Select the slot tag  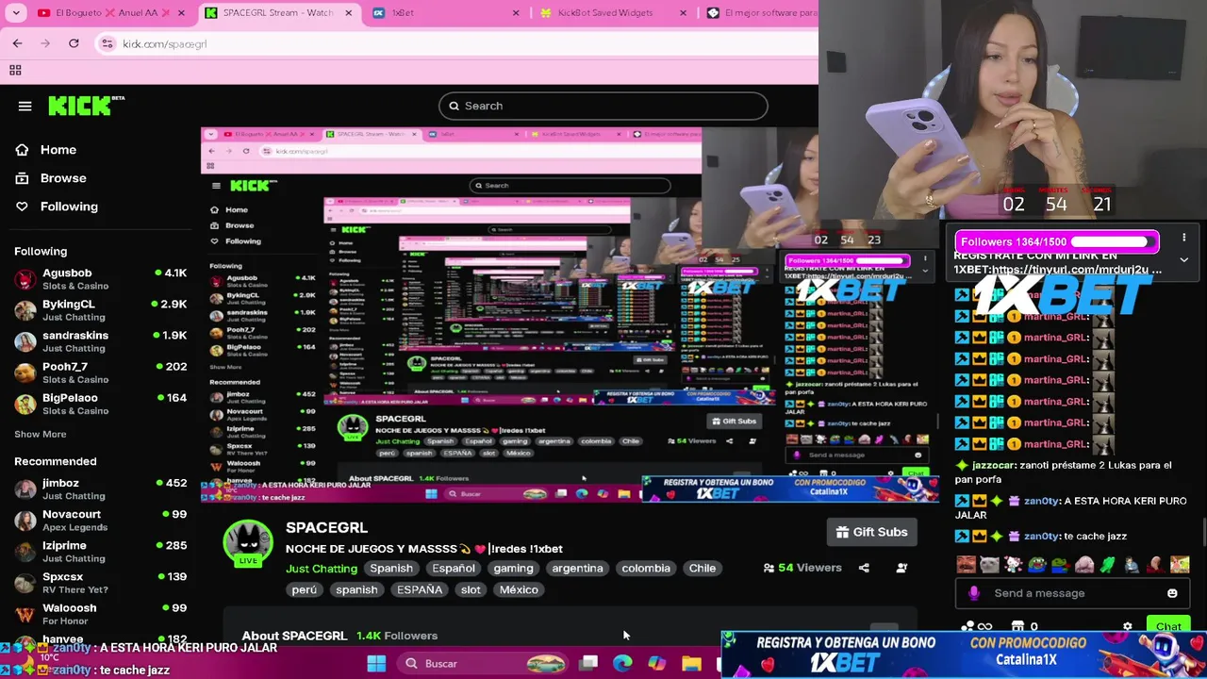471,590
